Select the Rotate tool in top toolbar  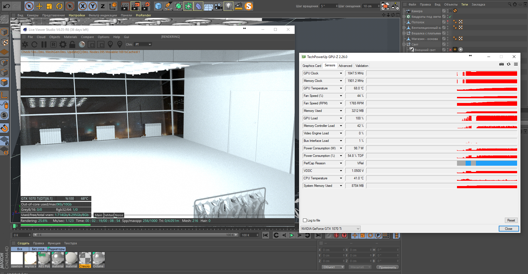pos(59,6)
